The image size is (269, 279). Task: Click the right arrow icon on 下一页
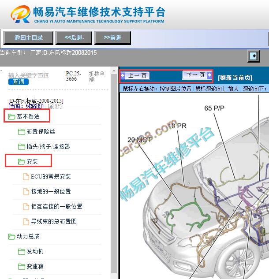[209, 75]
